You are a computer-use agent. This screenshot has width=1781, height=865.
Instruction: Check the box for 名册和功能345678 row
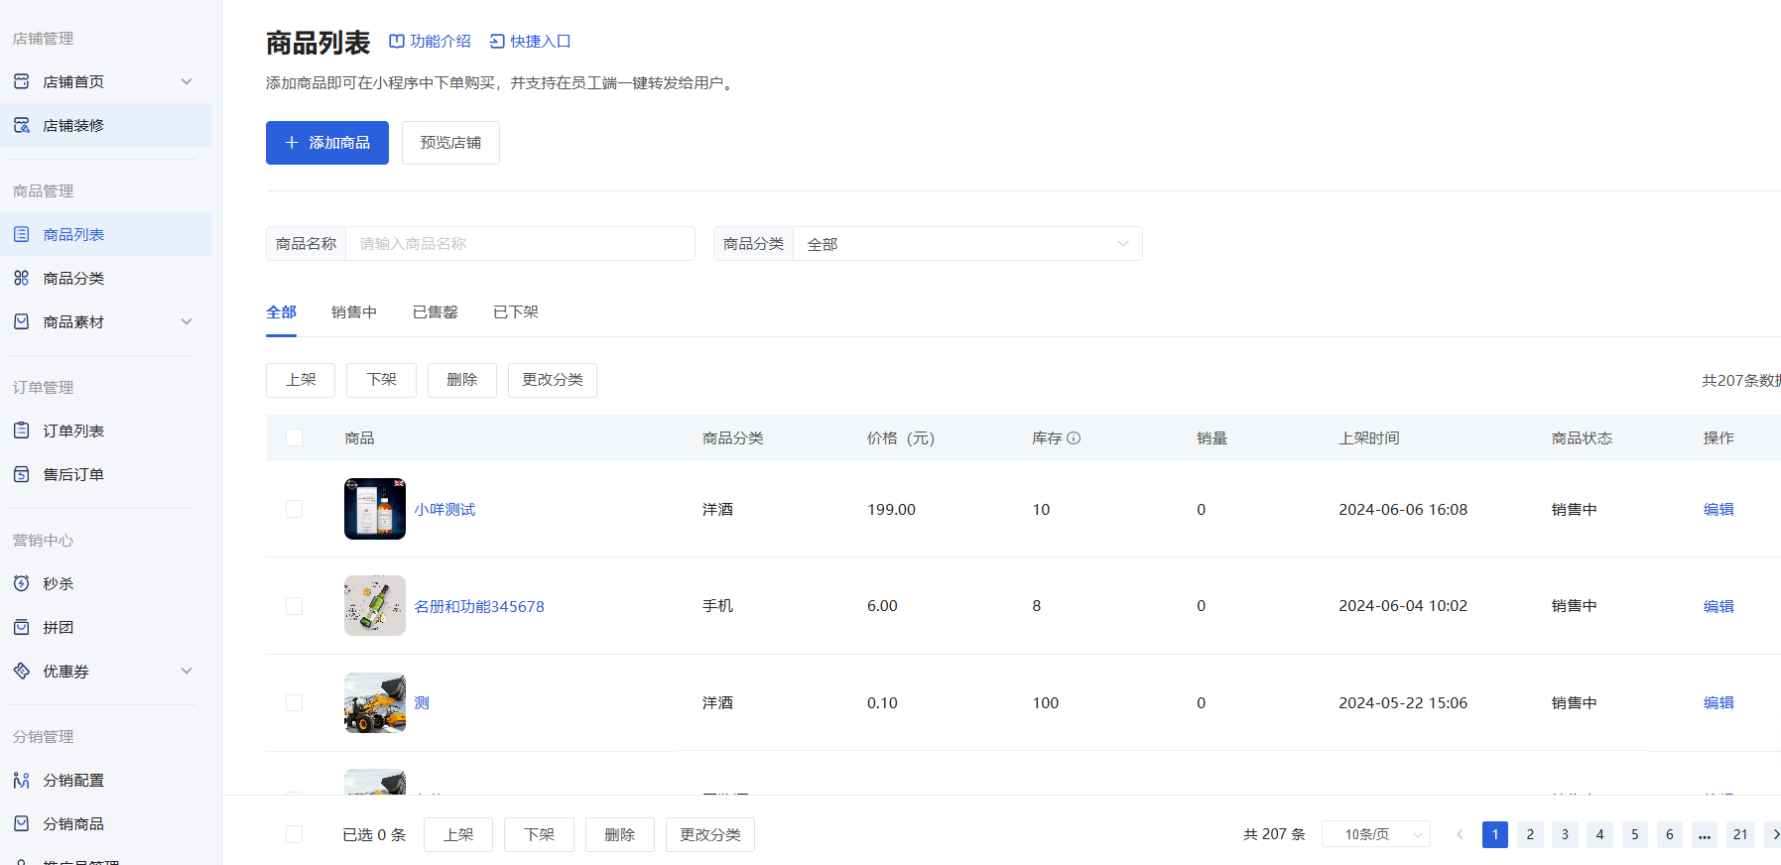click(x=294, y=606)
